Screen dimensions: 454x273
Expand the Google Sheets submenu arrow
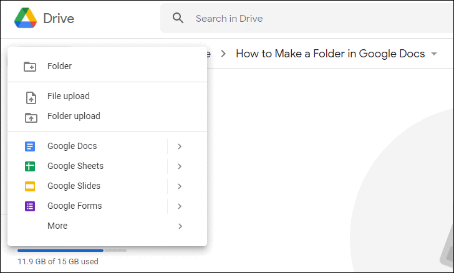pos(180,166)
